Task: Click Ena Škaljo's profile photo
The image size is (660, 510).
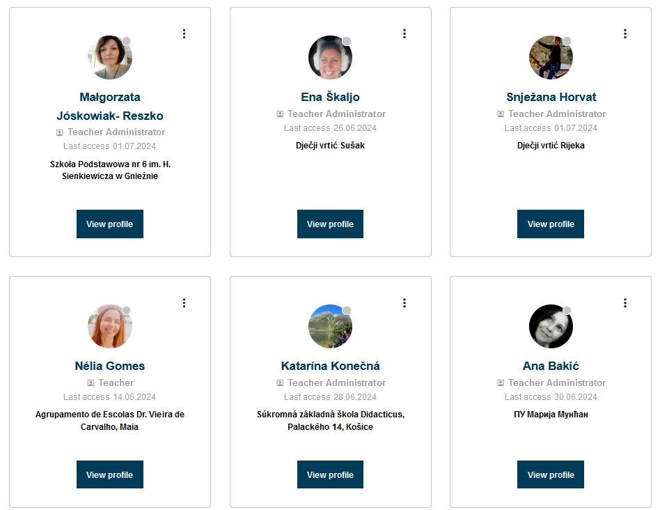Action: 330,58
